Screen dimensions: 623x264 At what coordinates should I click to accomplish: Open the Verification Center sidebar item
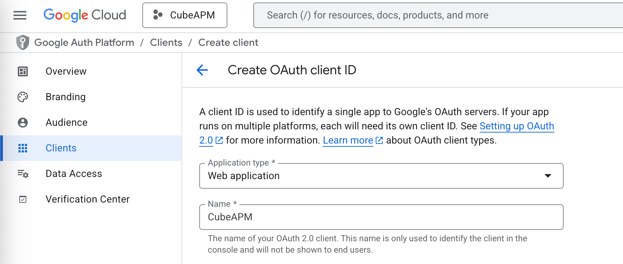[91, 199]
